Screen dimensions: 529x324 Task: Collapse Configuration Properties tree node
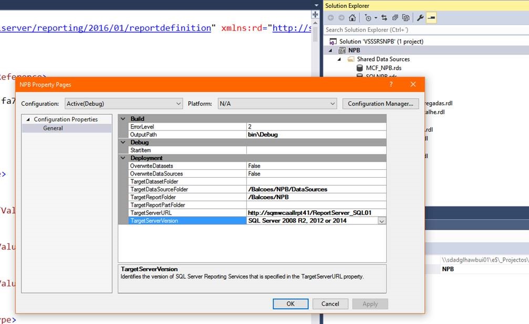point(28,119)
